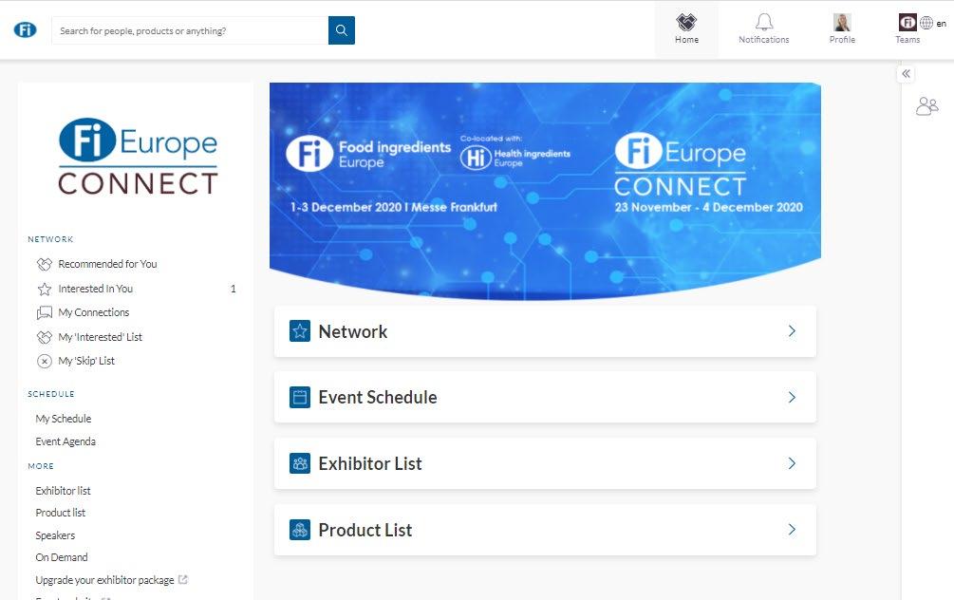Open the Recommended for You link
This screenshot has width=954, height=600.
(107, 264)
